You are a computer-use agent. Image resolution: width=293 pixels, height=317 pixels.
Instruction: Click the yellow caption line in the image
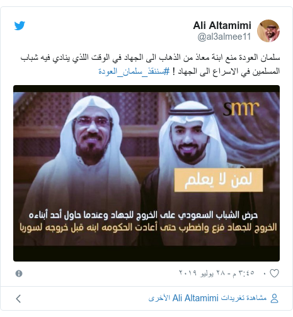click(x=148, y=228)
